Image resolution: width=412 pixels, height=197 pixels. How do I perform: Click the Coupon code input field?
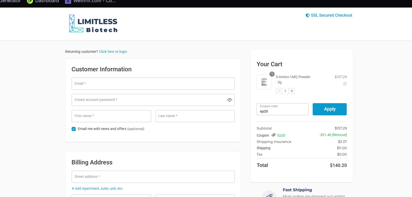[282, 109]
